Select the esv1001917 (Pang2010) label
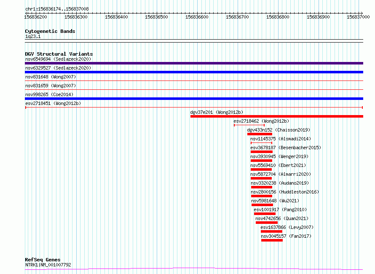The height and width of the screenshot is (274, 375). [280, 210]
